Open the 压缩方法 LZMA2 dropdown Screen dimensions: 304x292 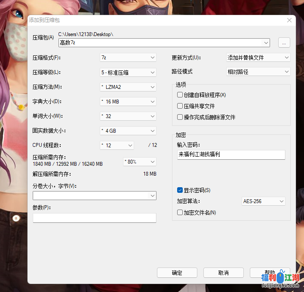tap(128, 87)
